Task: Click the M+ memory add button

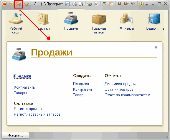Action: 126,4
